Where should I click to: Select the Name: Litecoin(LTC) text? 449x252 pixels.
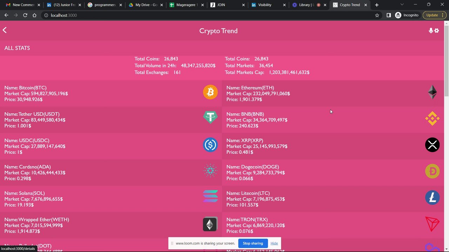(248, 193)
